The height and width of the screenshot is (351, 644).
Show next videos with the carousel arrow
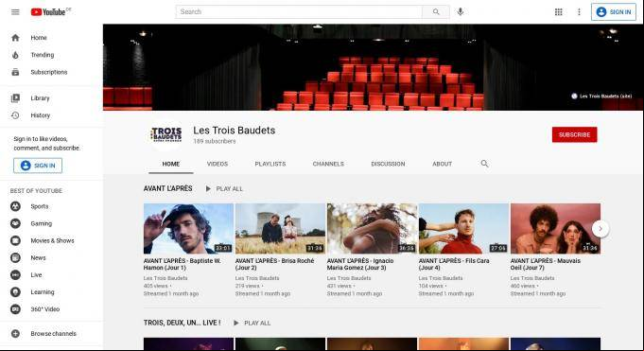coord(600,229)
